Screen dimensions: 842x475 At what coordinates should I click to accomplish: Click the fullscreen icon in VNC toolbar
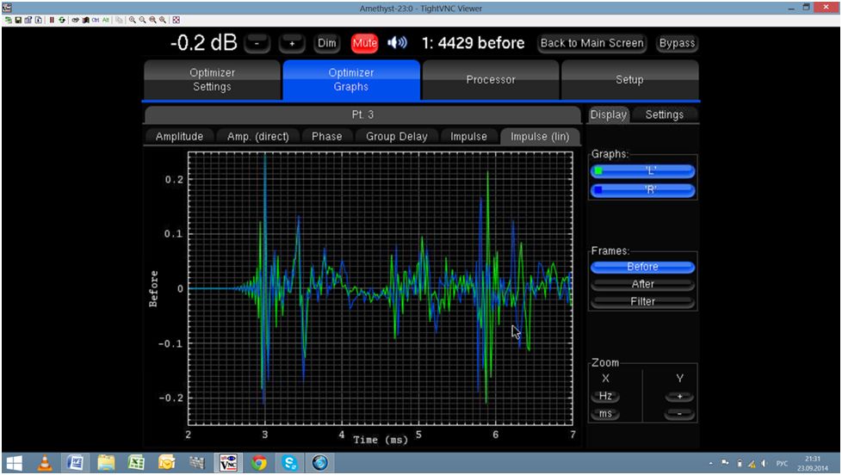coord(176,20)
